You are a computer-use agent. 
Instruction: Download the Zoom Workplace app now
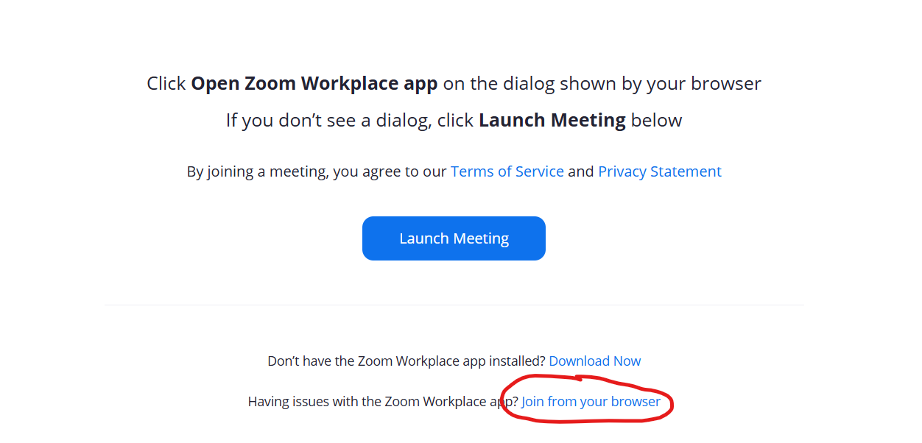click(x=595, y=361)
